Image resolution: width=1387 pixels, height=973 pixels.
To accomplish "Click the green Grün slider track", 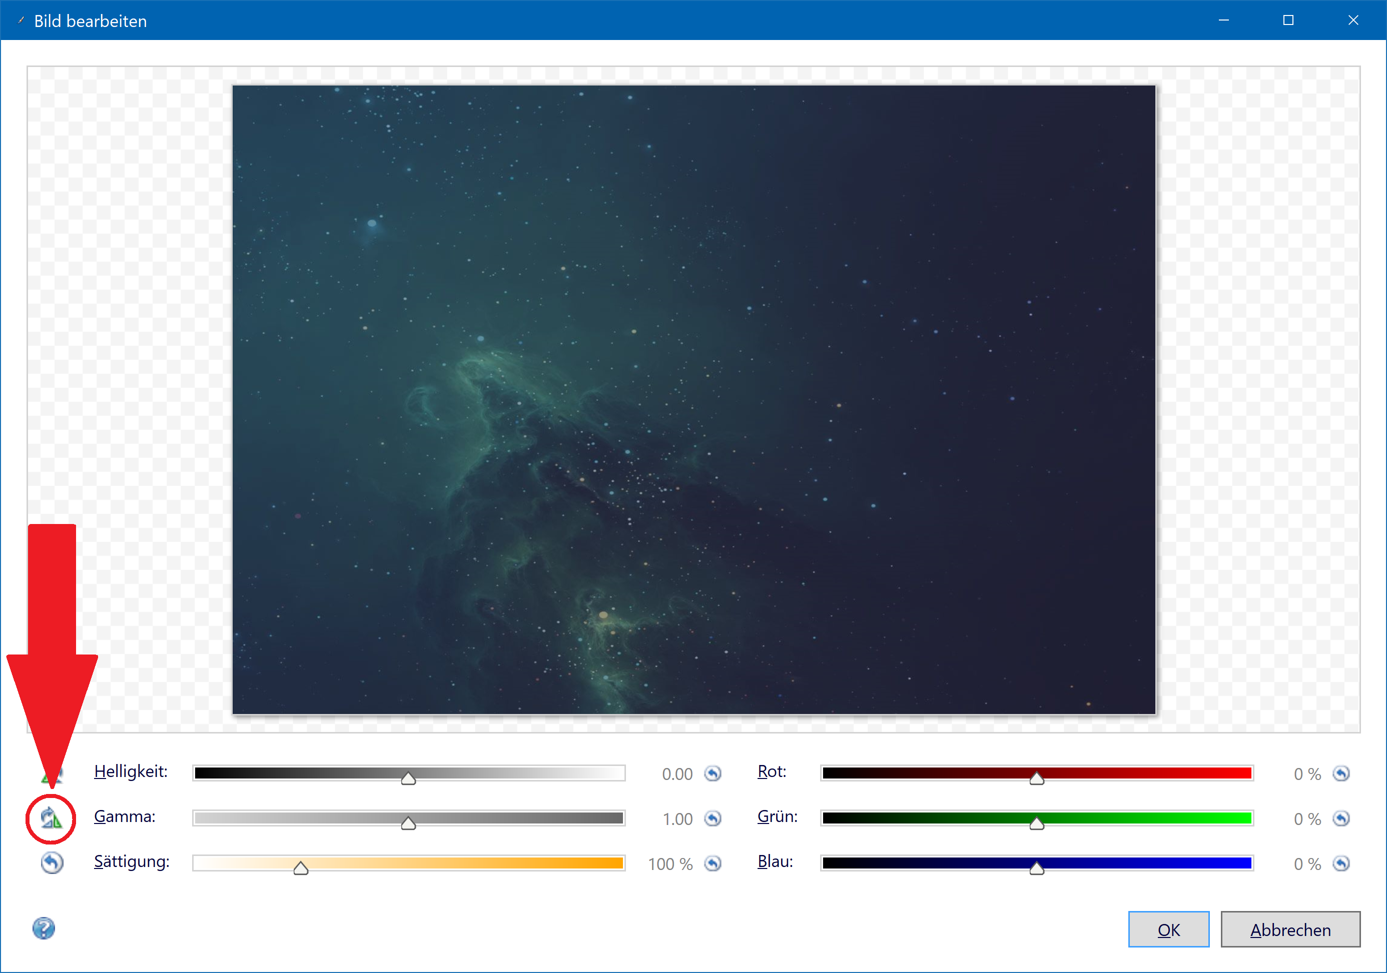I will click(1037, 818).
